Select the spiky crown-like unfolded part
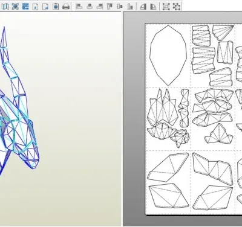Image resolution: width=242 pixels, height=227 pixels. 163,107
